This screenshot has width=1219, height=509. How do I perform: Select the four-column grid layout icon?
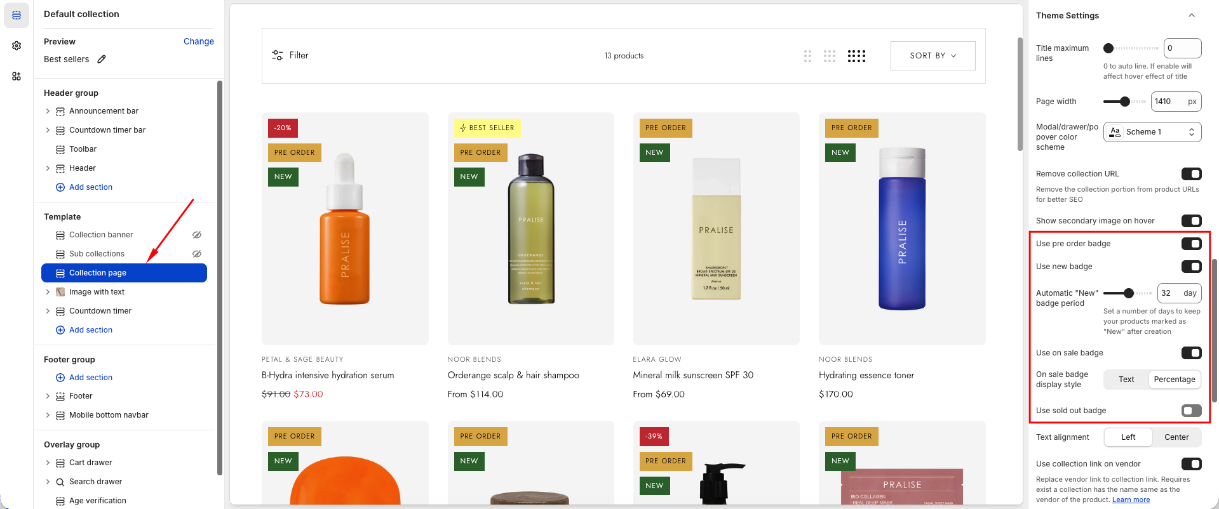click(856, 56)
